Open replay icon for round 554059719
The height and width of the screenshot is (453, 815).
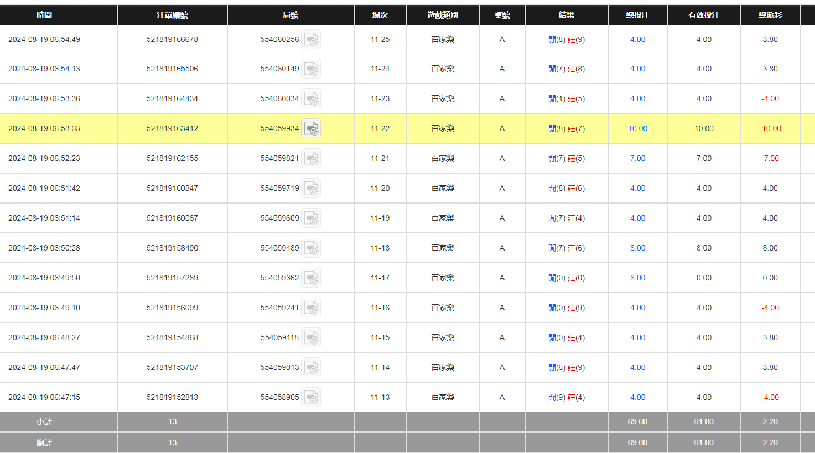click(311, 189)
